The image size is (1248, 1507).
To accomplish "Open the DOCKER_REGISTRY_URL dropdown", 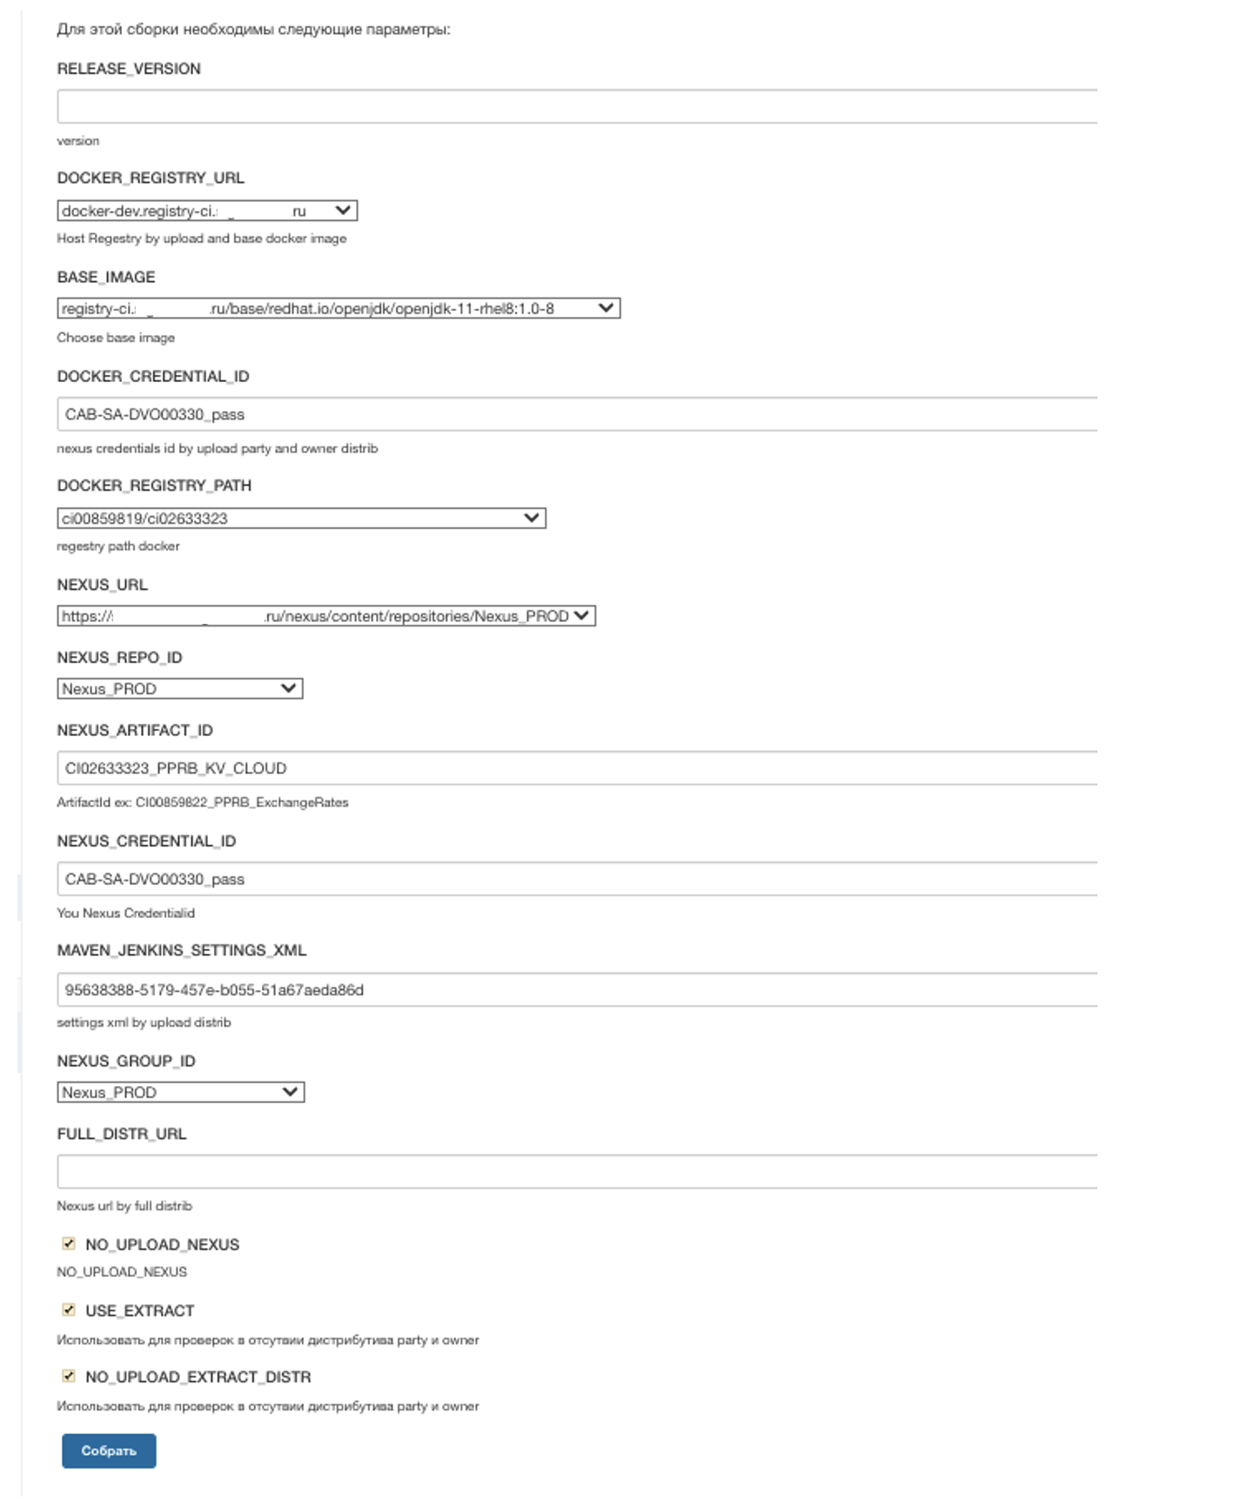I will click(206, 211).
